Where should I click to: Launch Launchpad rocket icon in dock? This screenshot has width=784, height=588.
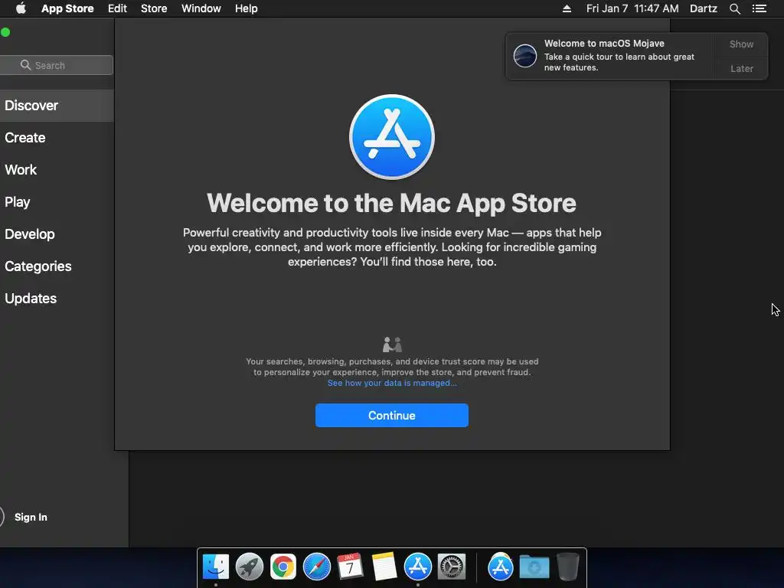tap(250, 567)
